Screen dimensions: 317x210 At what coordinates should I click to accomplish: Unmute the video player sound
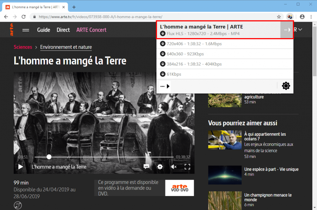click(x=174, y=167)
